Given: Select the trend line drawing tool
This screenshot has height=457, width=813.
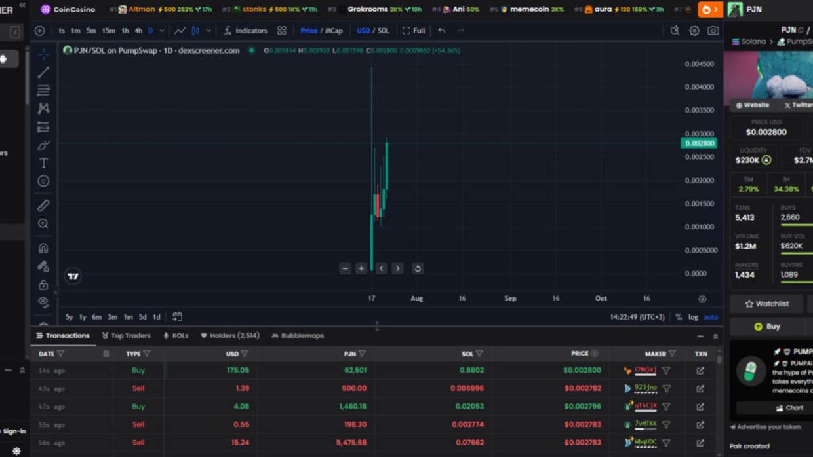Looking at the screenshot, I should (43, 73).
